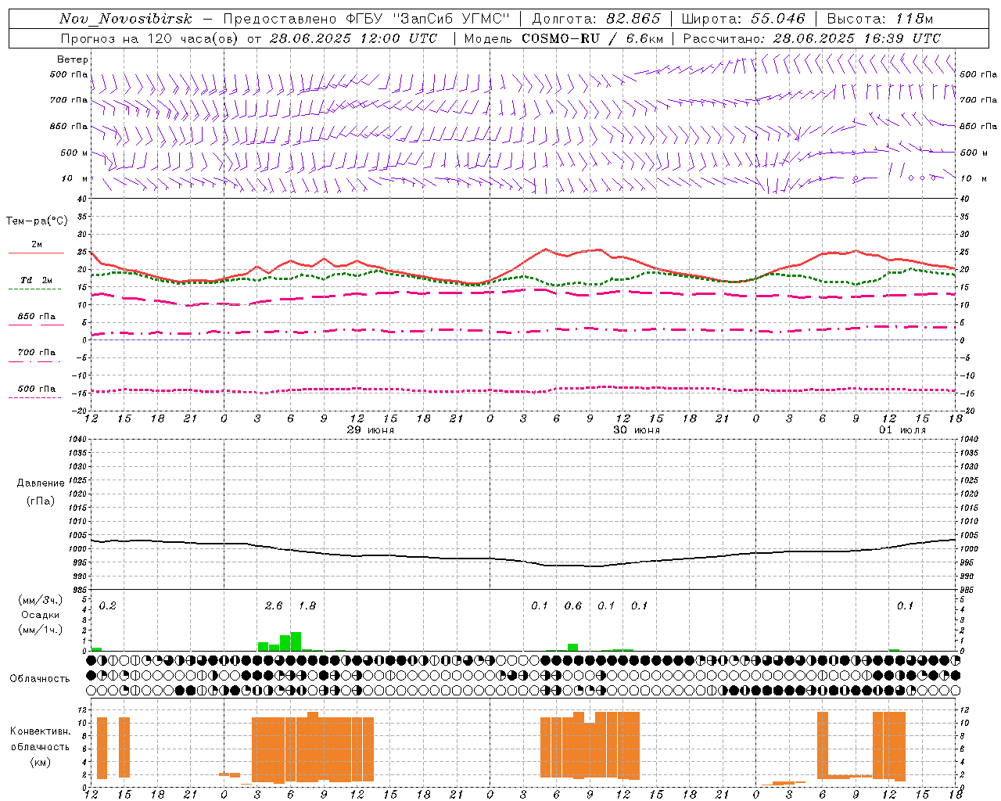This screenshot has width=1001, height=801.
Task: Click the "Td 2м" dew point legend entry
Action: (37, 280)
